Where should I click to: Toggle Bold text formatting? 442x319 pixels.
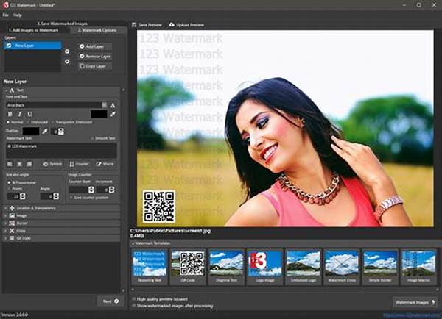(9, 114)
